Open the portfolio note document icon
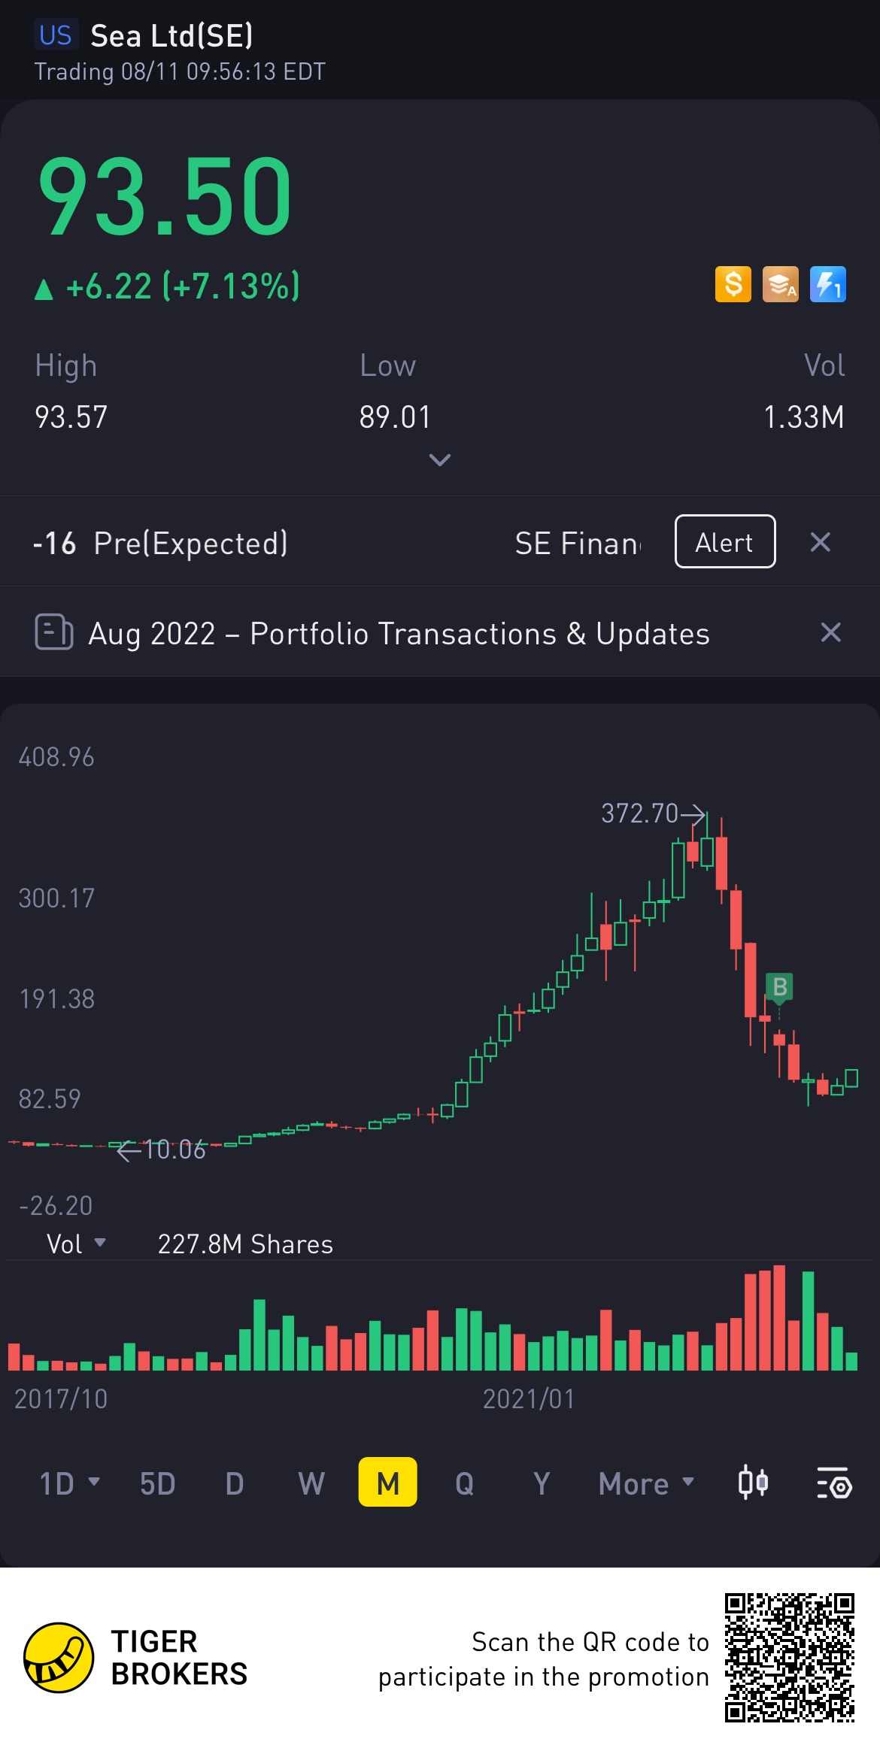This screenshot has height=1748, width=880. [54, 632]
